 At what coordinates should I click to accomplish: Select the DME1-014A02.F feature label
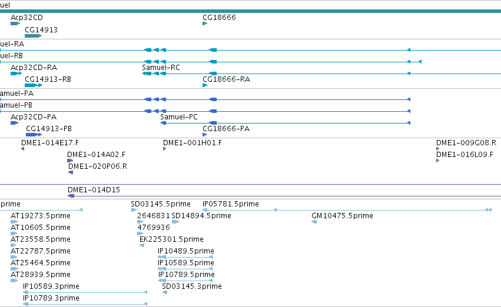tap(96, 155)
